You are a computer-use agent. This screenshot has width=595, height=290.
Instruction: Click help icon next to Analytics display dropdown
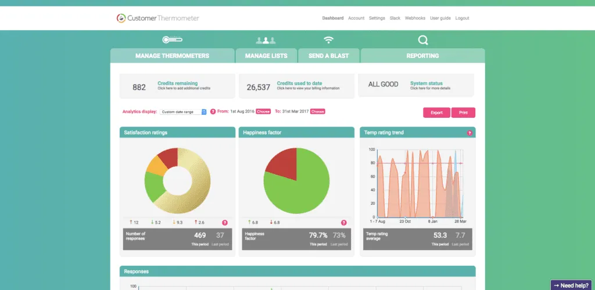click(x=213, y=111)
